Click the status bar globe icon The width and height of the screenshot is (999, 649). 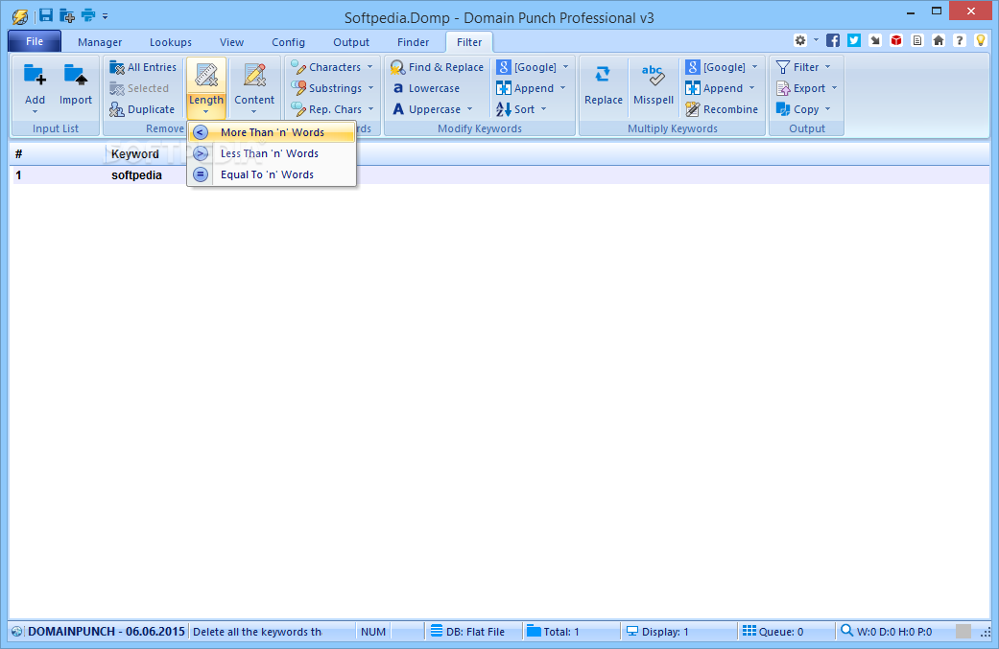[x=17, y=631]
